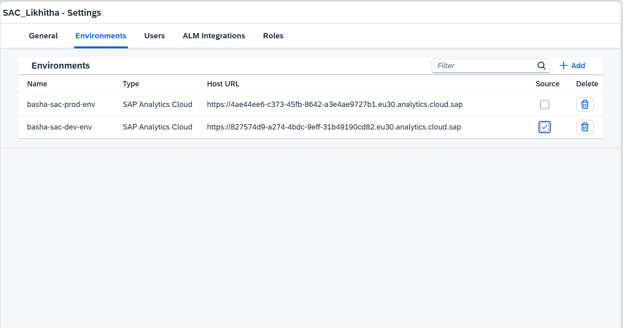Click the Source column header
The height and width of the screenshot is (328, 623).
point(547,84)
